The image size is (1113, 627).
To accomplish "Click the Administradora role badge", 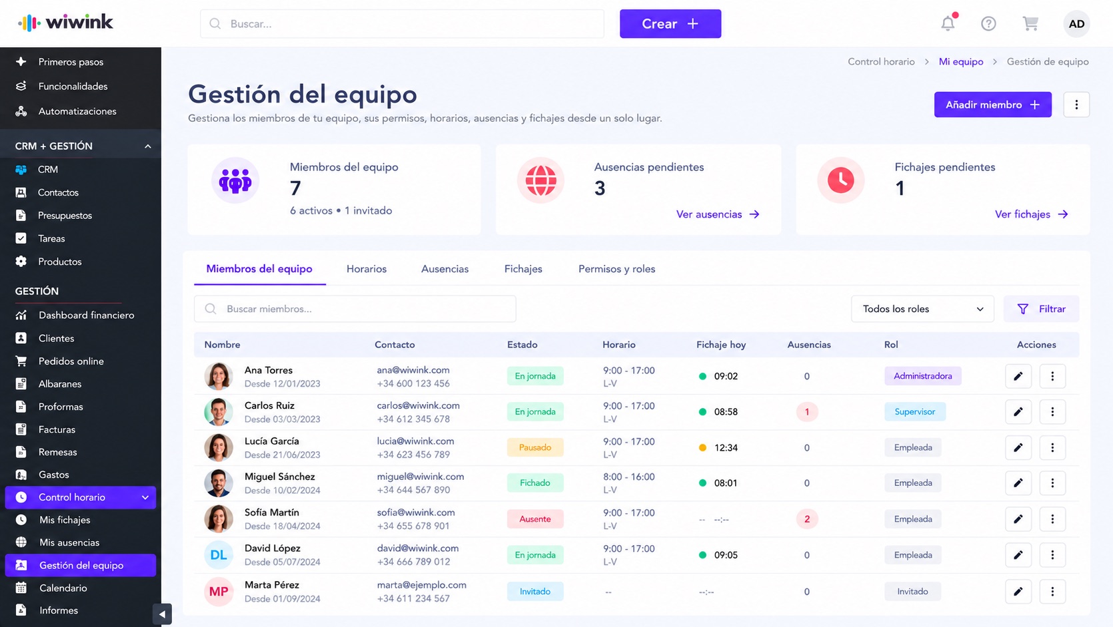I will 922,376.
